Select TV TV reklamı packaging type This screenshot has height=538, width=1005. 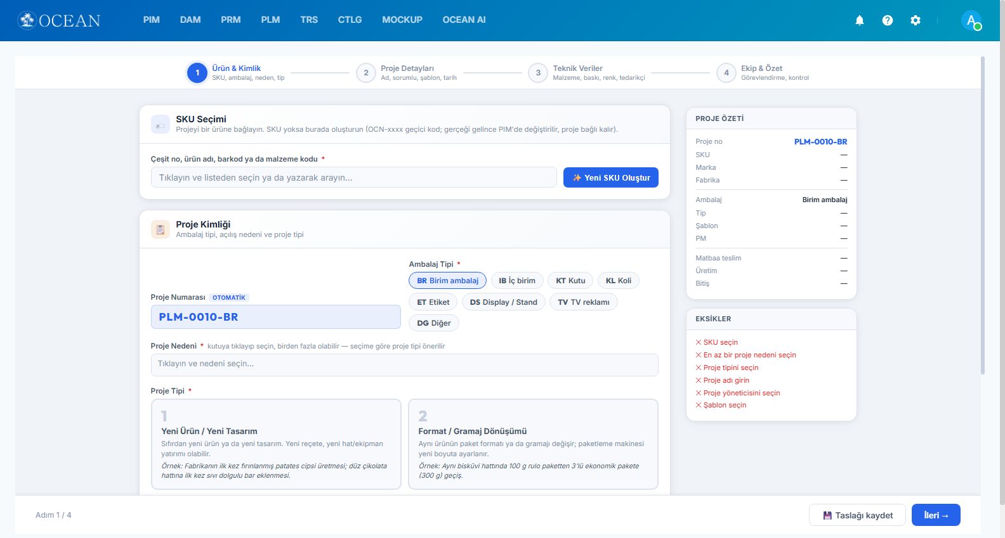click(x=584, y=302)
